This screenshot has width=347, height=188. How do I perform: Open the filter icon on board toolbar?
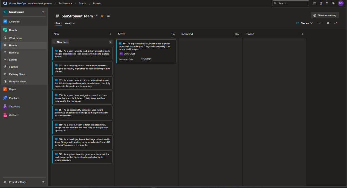(x=320, y=23)
